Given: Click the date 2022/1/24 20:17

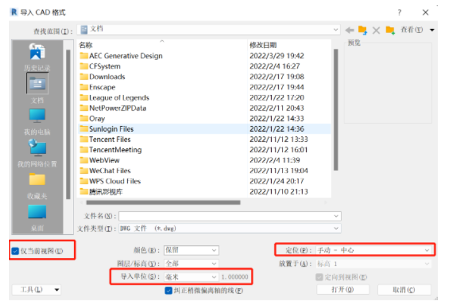Looking at the screenshot, I should coord(277,181).
